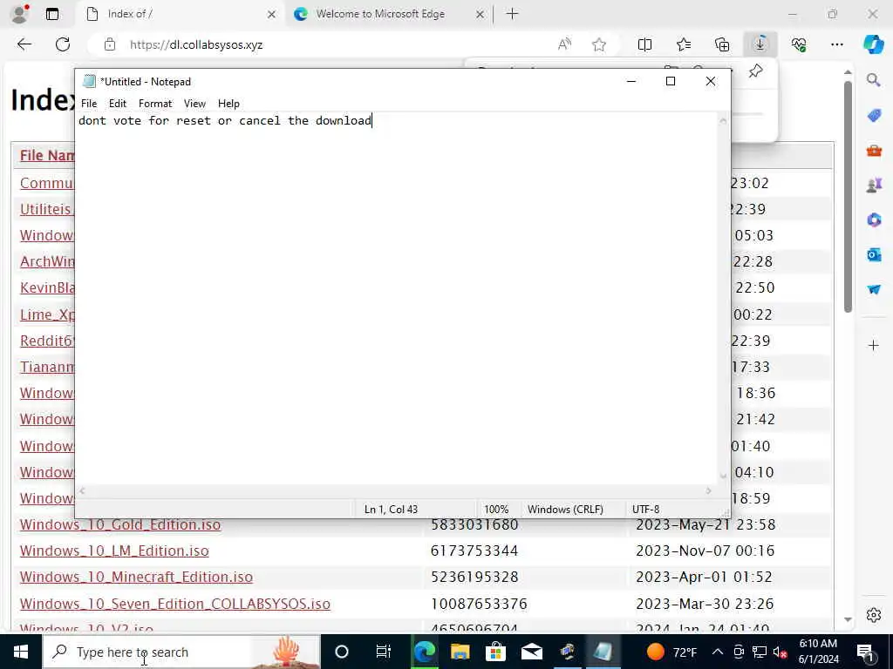Open Downloads icon in Edge toolbar
The image size is (893, 669).
760,44
